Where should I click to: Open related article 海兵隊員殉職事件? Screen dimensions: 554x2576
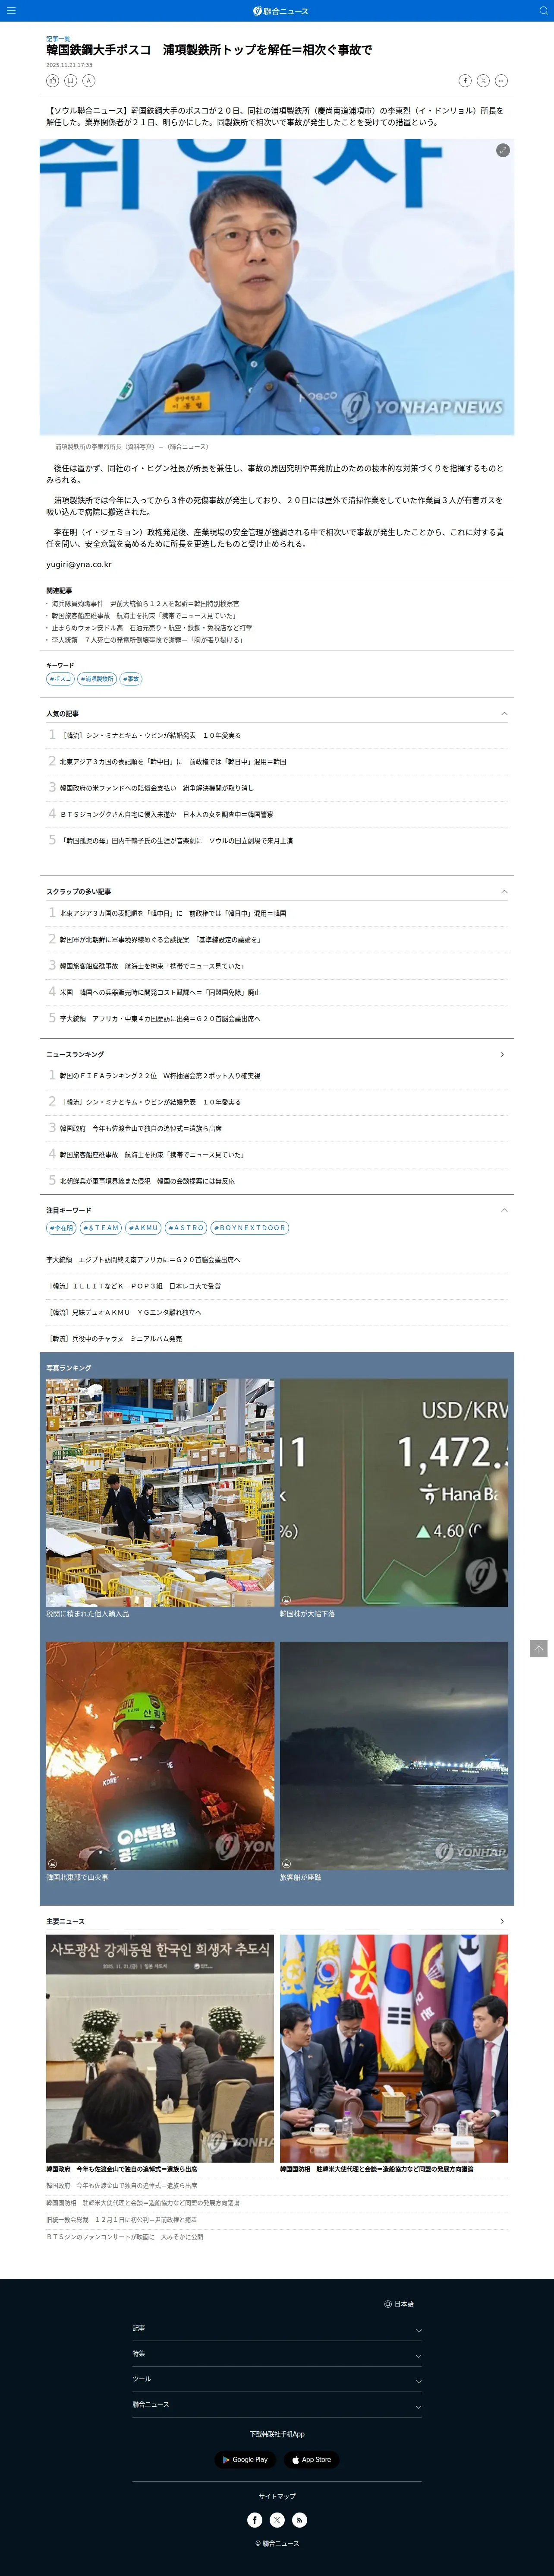point(146,604)
